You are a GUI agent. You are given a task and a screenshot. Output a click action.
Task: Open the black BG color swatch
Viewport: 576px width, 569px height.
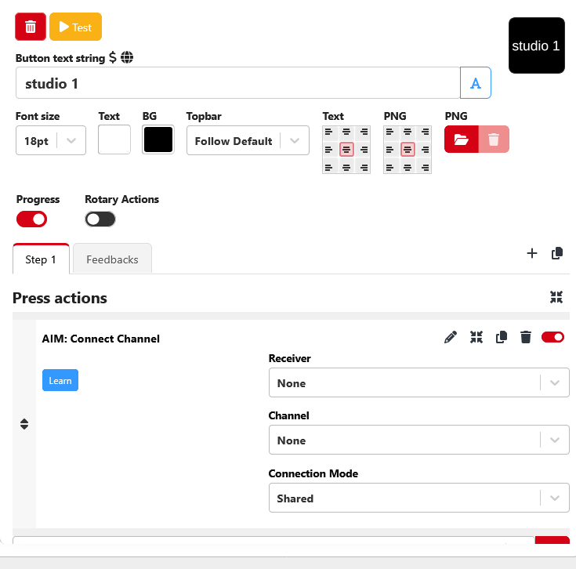158,140
